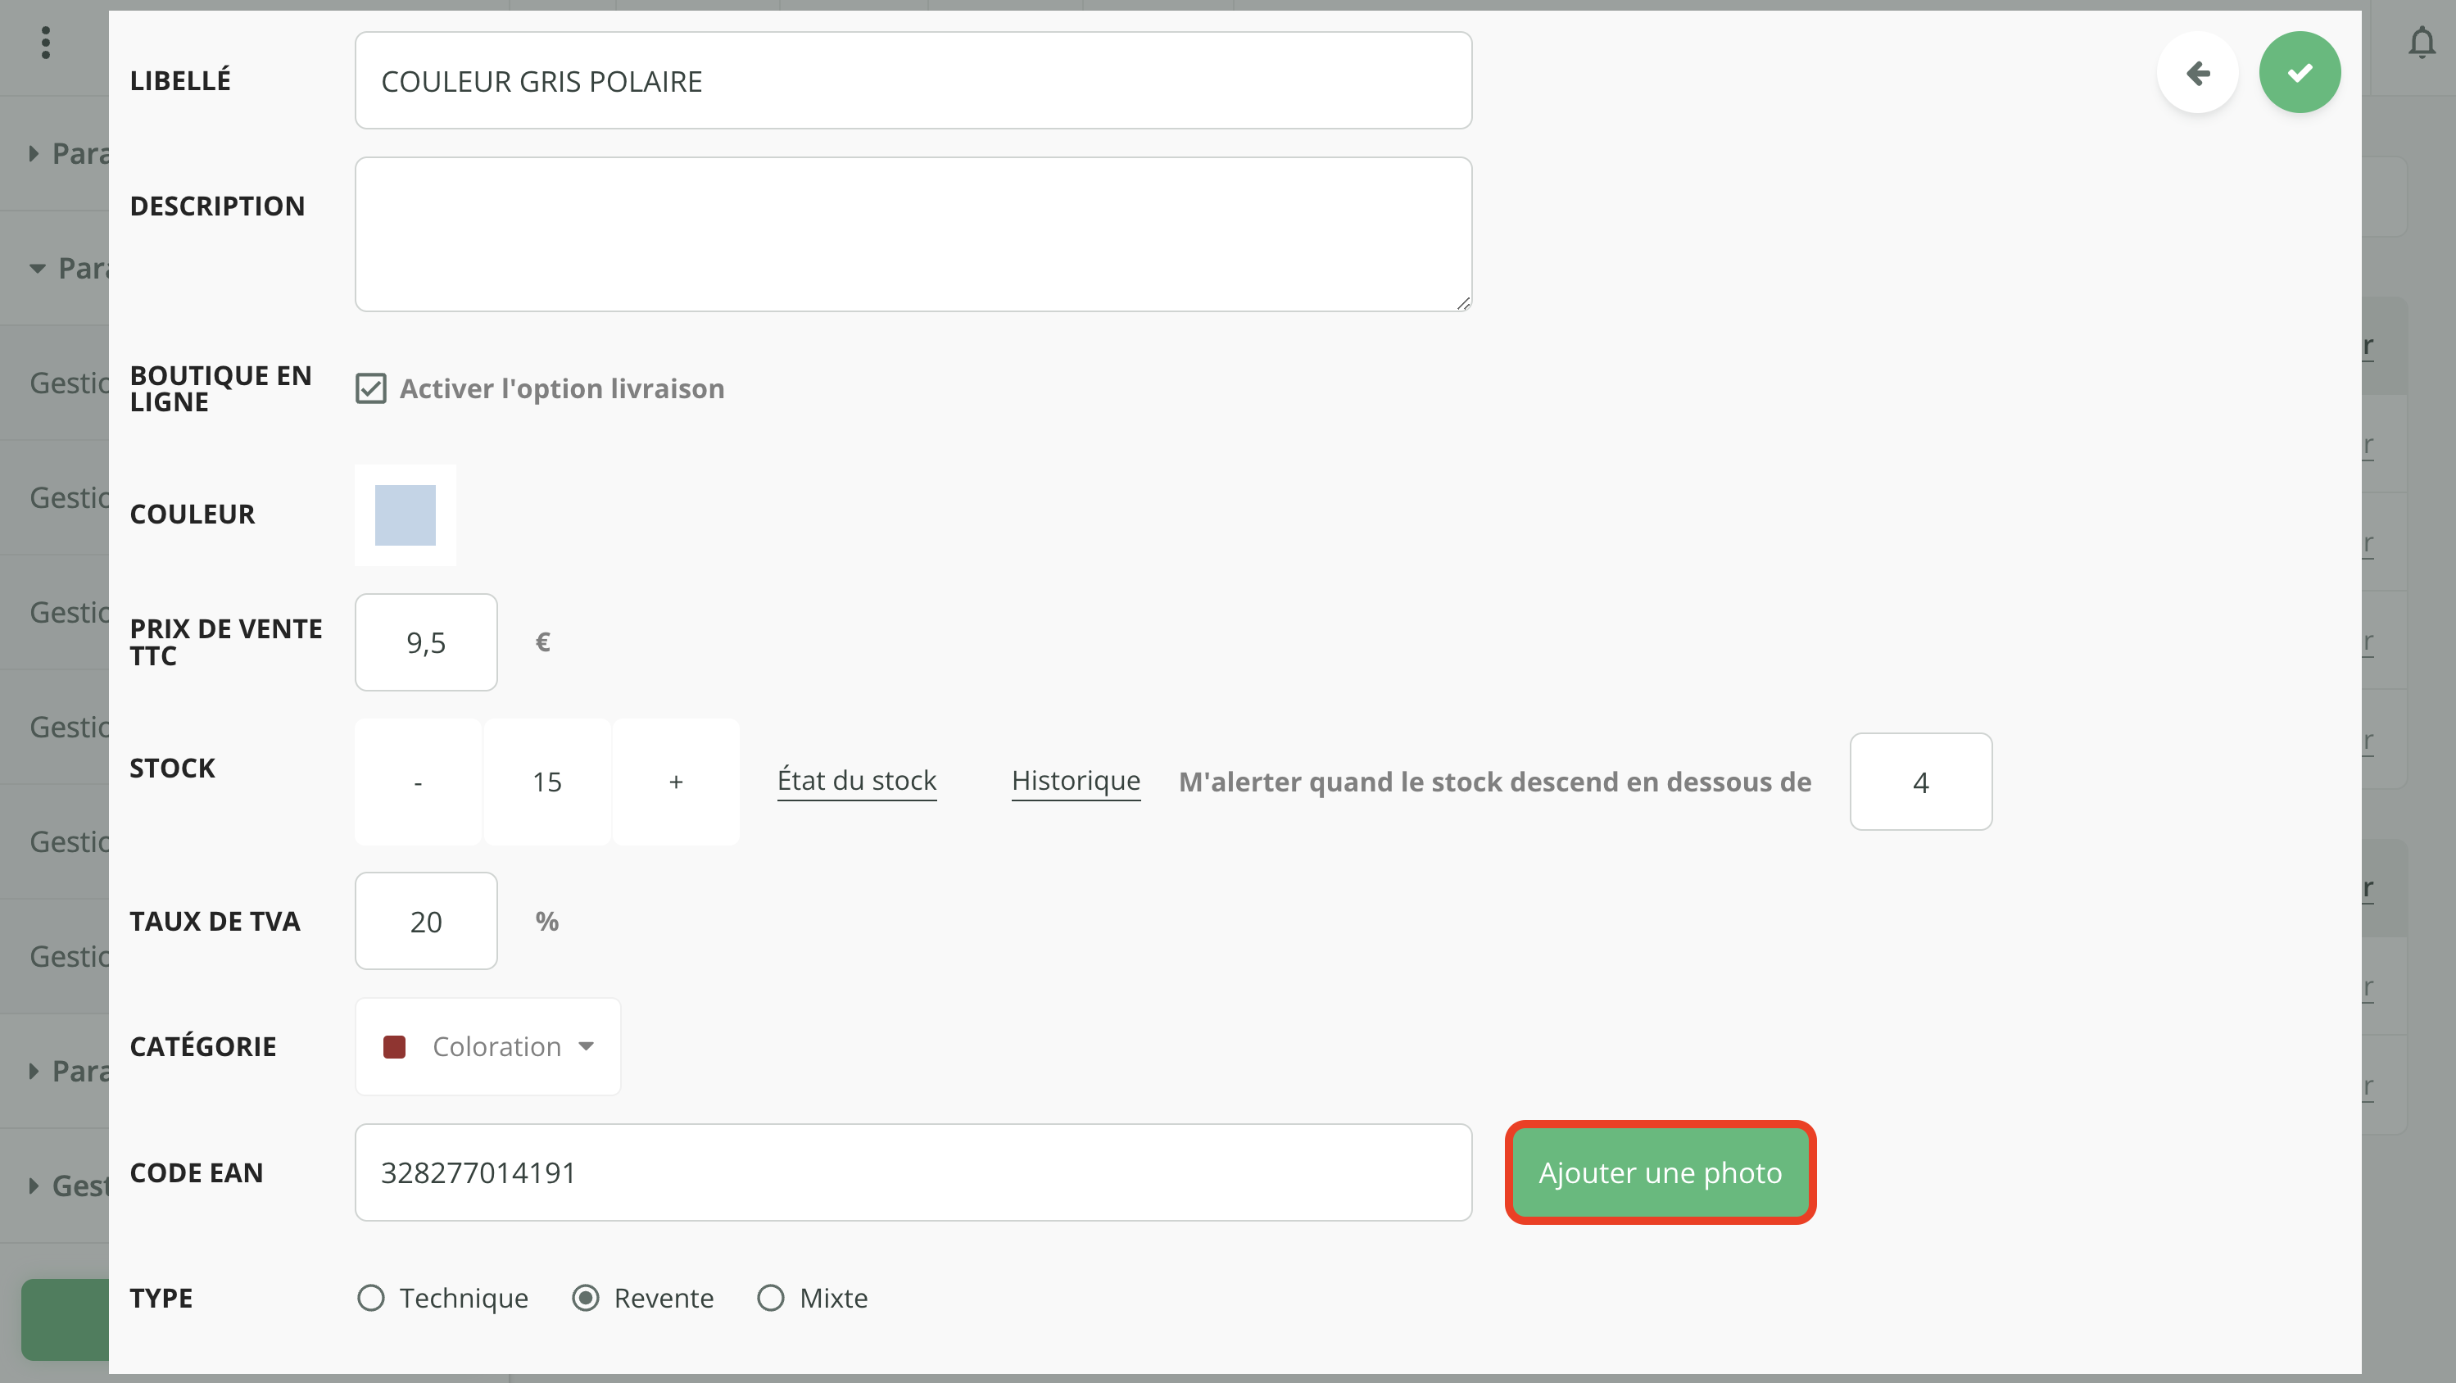Open the three-dot vertical menu
Screen dimensions: 2456x1383
tap(46, 43)
